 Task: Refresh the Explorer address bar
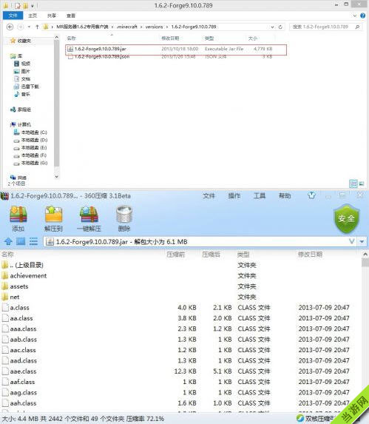[280, 27]
